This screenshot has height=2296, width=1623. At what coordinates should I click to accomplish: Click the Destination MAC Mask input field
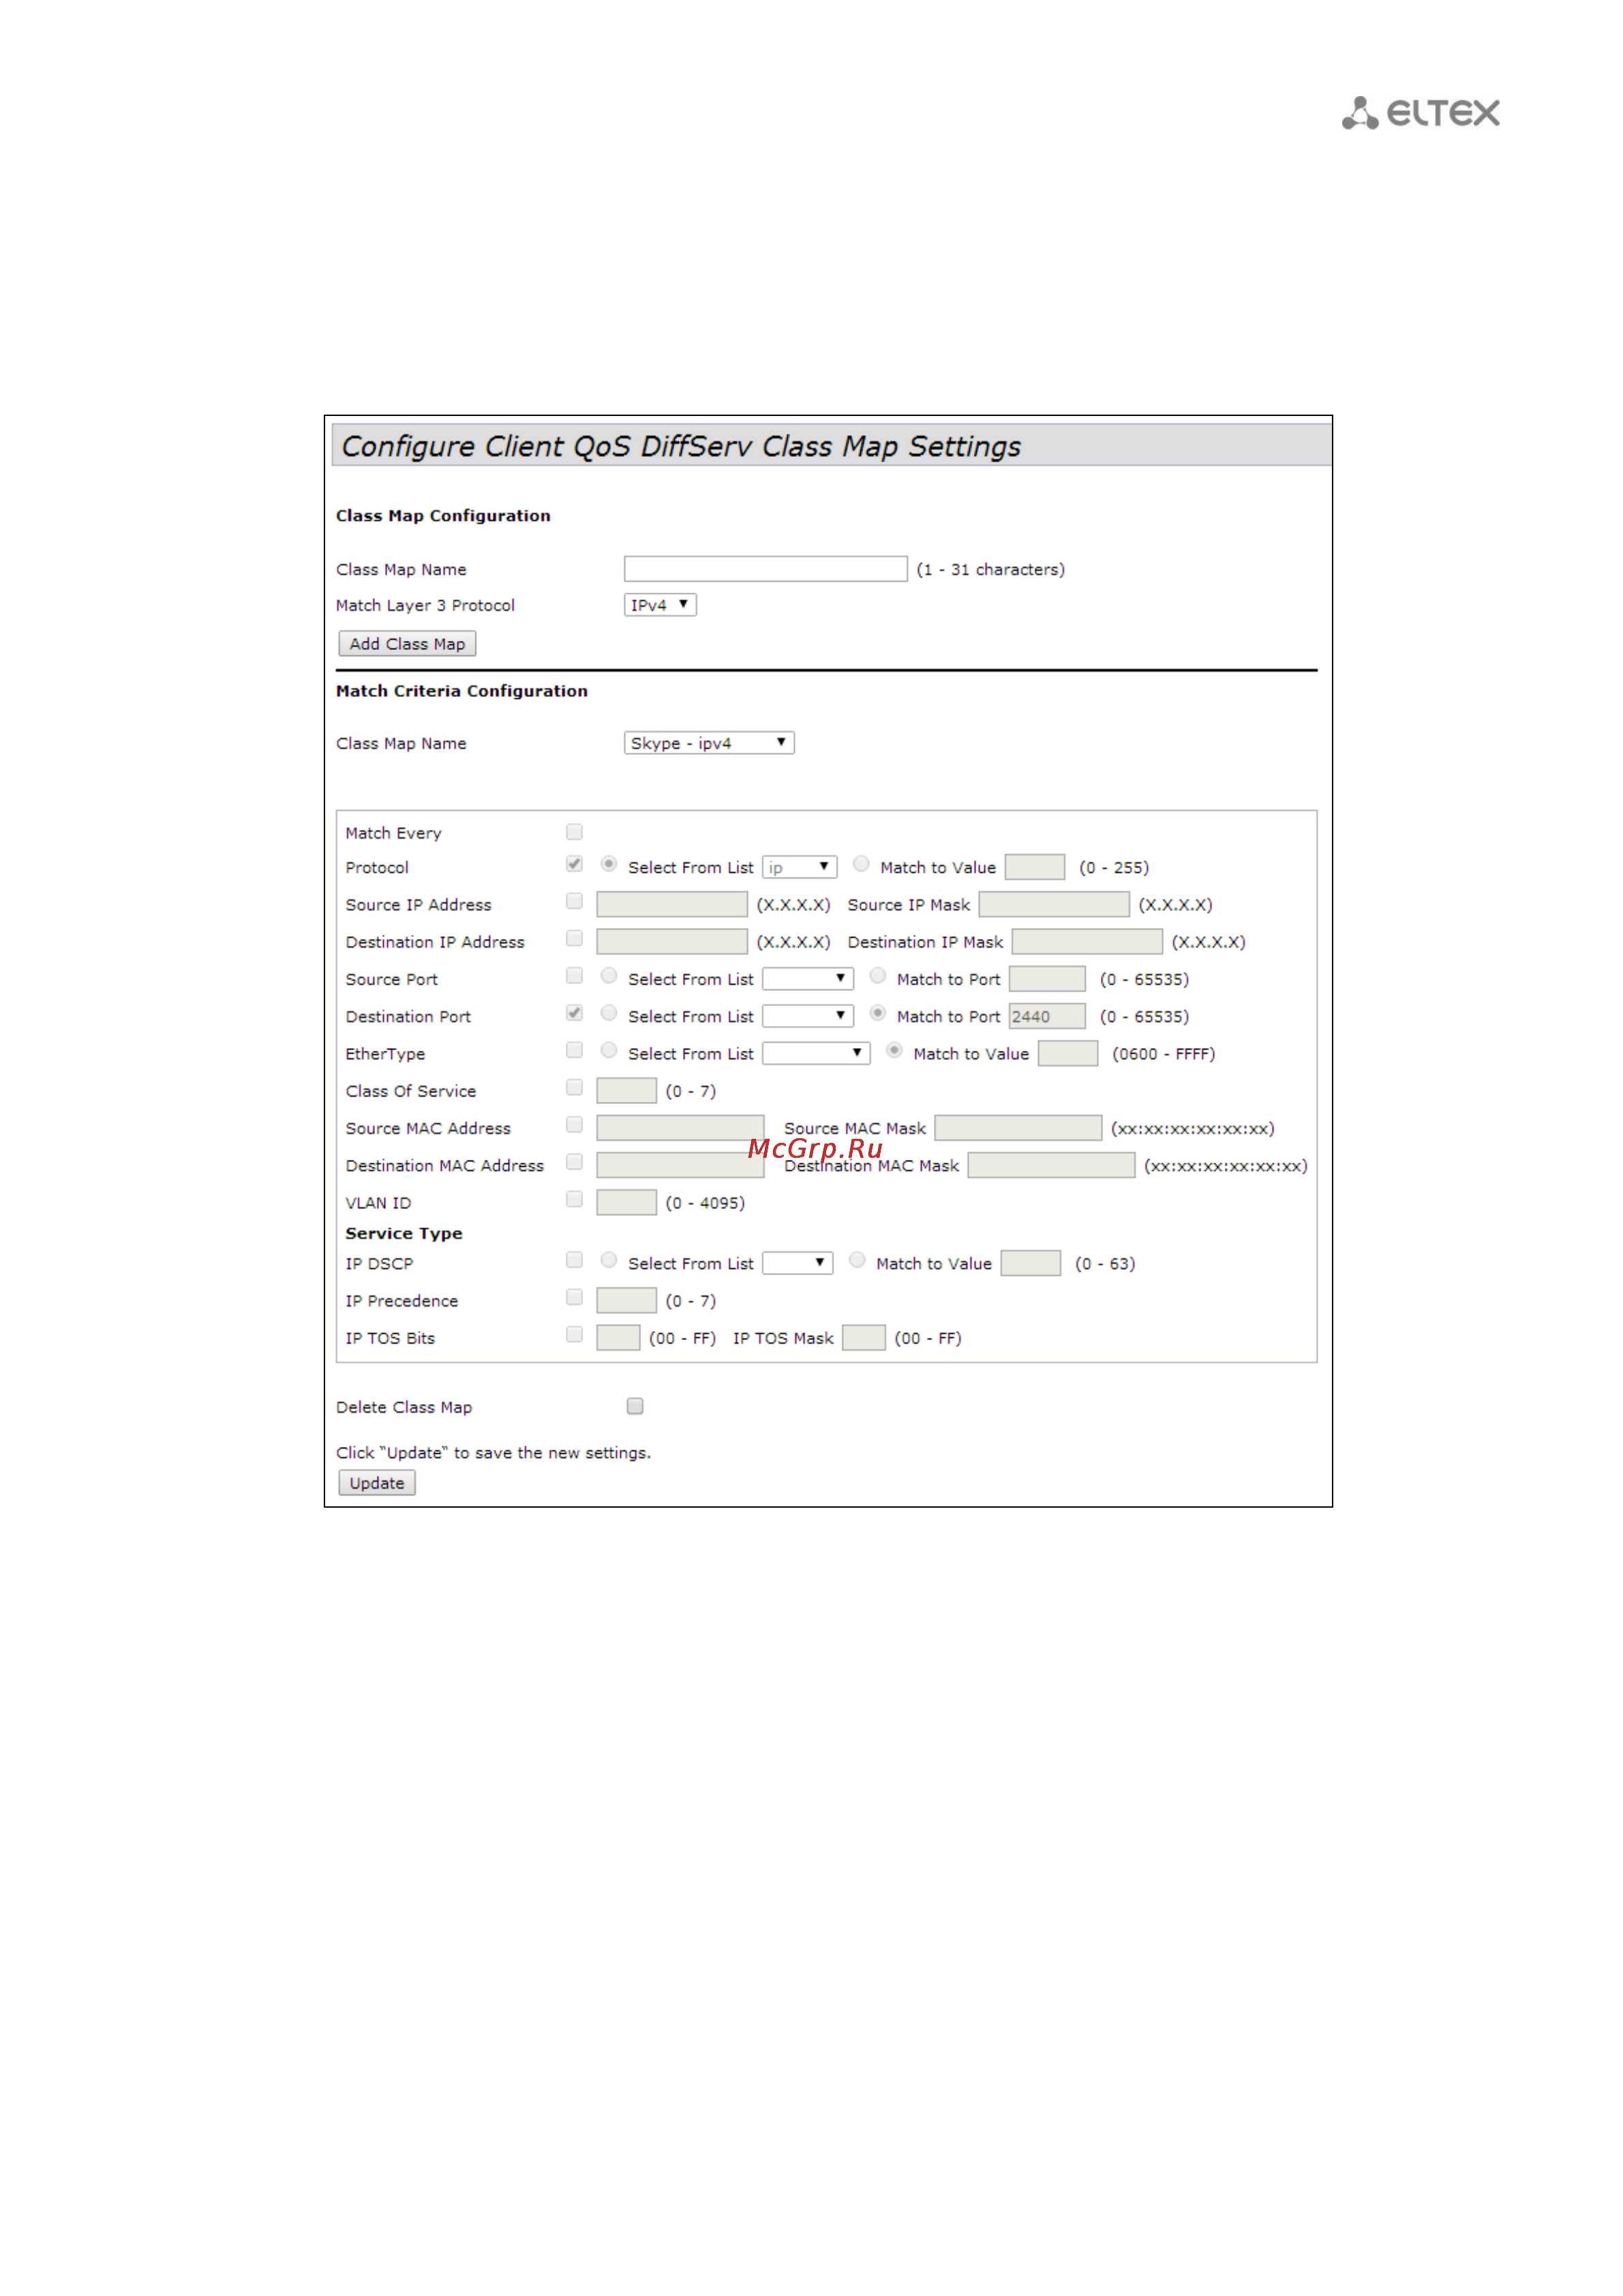pos(1051,1166)
